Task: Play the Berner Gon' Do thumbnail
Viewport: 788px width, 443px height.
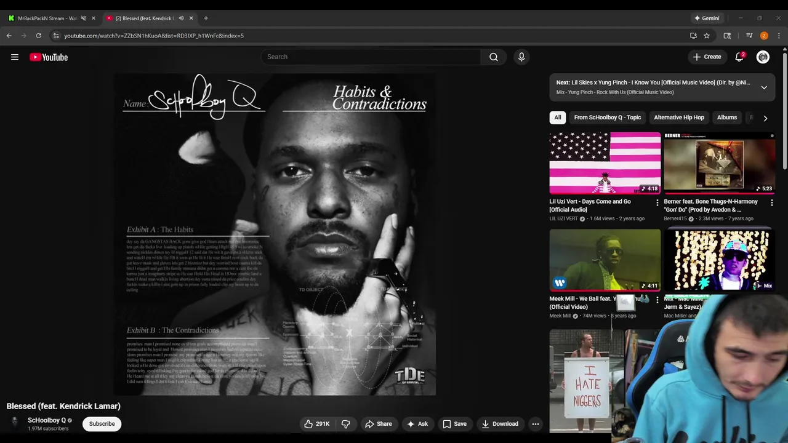Action: point(720,163)
